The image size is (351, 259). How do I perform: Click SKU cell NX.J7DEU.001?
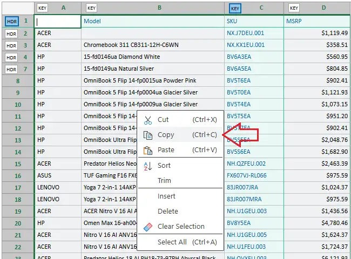(254, 33)
